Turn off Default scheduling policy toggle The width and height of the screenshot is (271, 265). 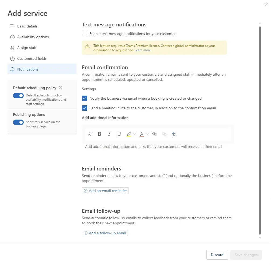[x=18, y=96]
